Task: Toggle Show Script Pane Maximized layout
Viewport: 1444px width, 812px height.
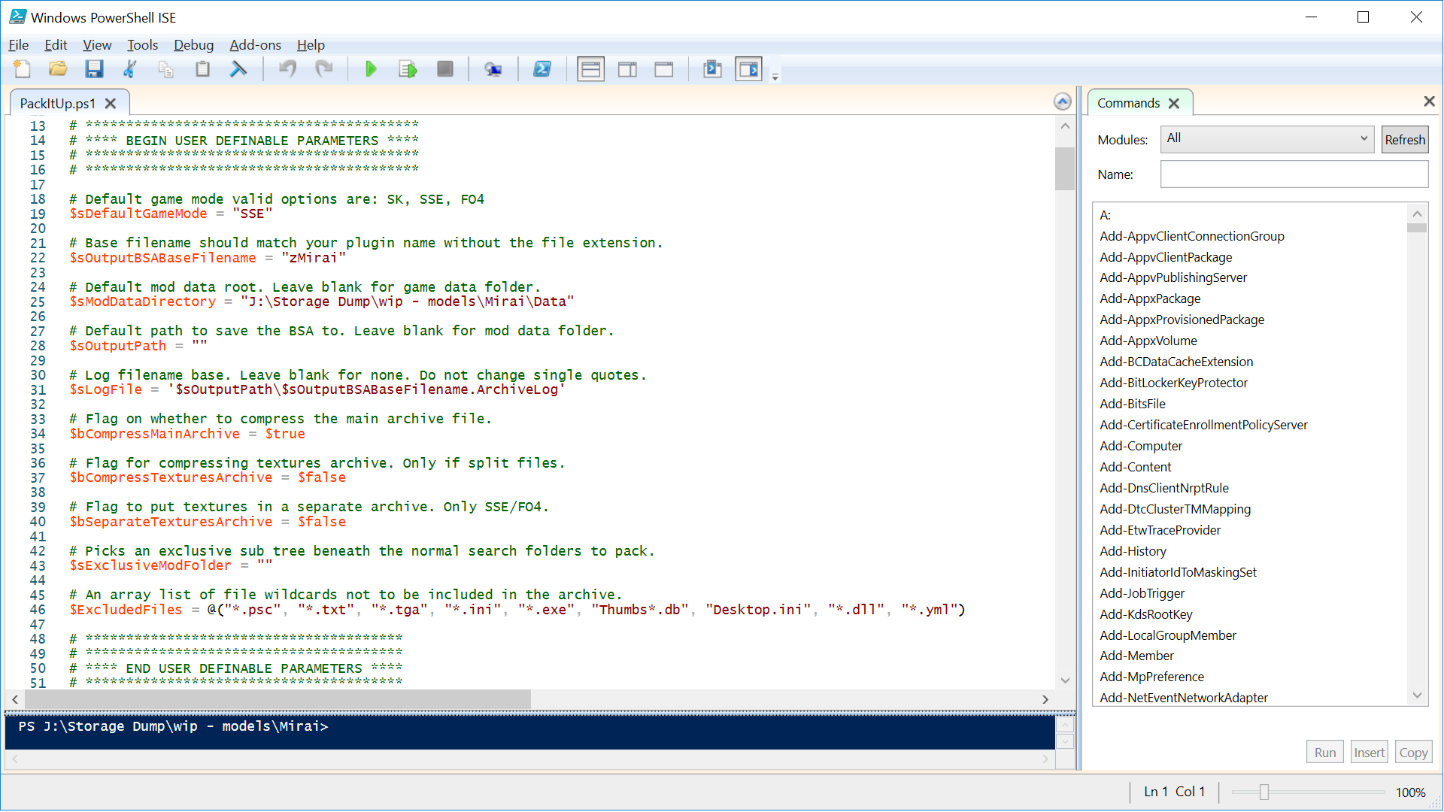Action: point(663,69)
